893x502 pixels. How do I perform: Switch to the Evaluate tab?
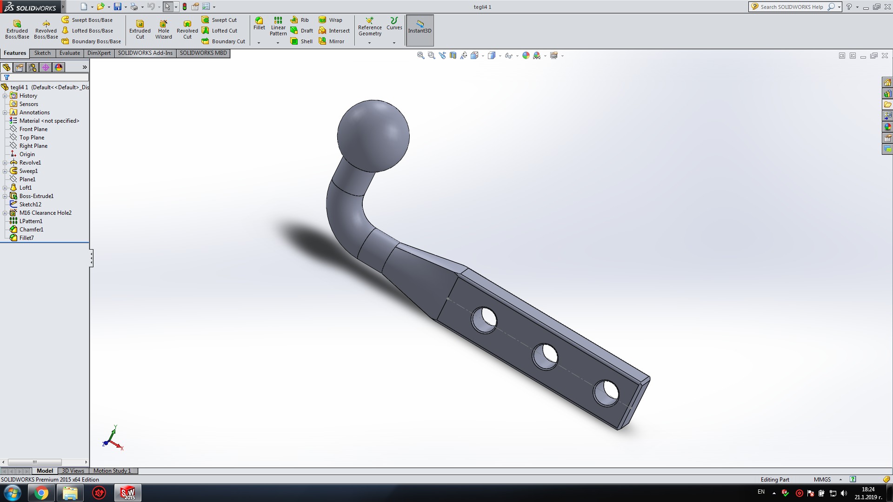pyautogui.click(x=70, y=53)
